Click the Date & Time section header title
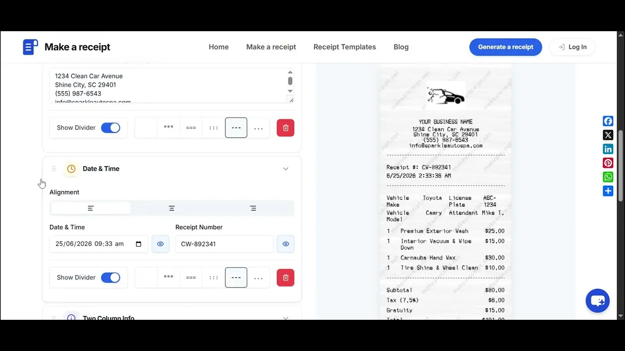Viewport: 625px width, 351px height. coord(101,169)
